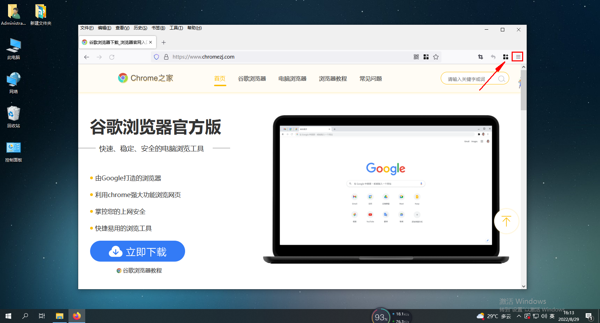This screenshot has width=600, height=323.
Task: Click the heading 谷歌浏览器官方版
Action: click(x=155, y=127)
